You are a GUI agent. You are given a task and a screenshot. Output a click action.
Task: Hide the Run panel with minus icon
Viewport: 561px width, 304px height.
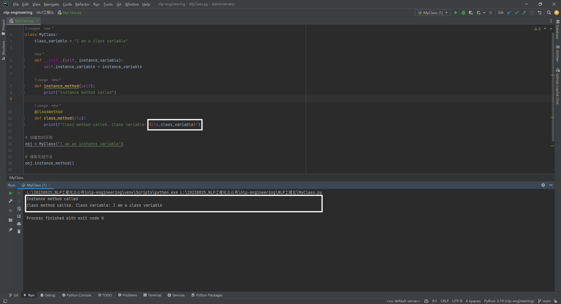click(x=551, y=185)
